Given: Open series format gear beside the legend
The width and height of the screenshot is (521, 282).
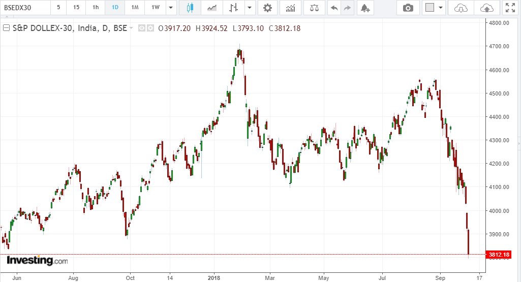Looking at the screenshot, I should pos(150,28).
